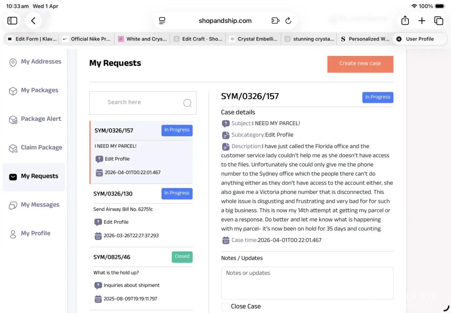Open a new tab with the plus icon
The height and width of the screenshot is (313, 451).
tap(422, 21)
